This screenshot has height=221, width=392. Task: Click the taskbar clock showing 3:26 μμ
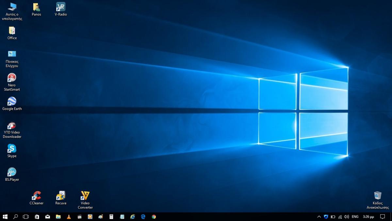368,217
